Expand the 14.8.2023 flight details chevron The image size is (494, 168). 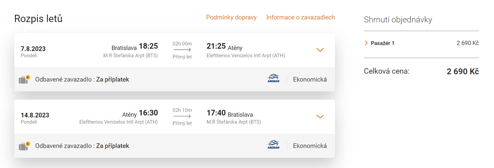(320, 116)
